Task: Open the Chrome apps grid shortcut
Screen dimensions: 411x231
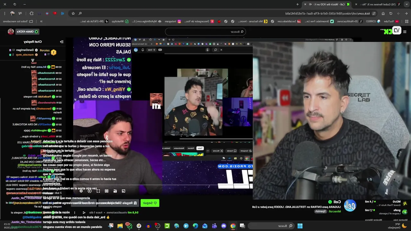Action: (407, 21)
